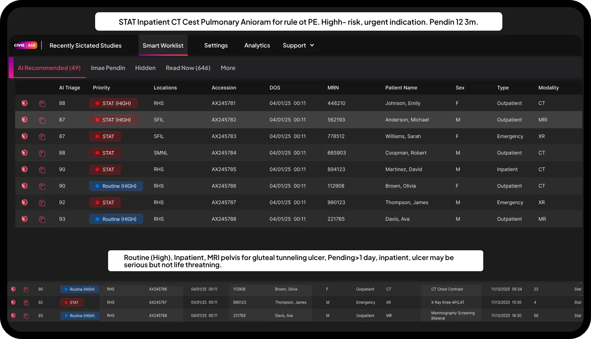The image size is (591, 339).
Task: Click the copy icon for accession AX245786
Action: coord(42,186)
